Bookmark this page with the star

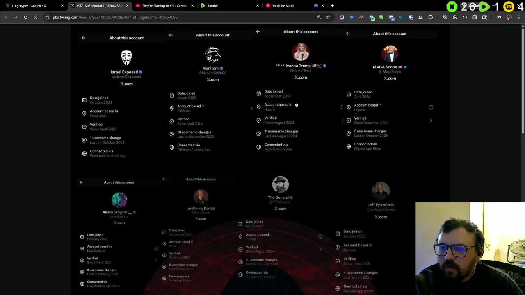pos(328,17)
